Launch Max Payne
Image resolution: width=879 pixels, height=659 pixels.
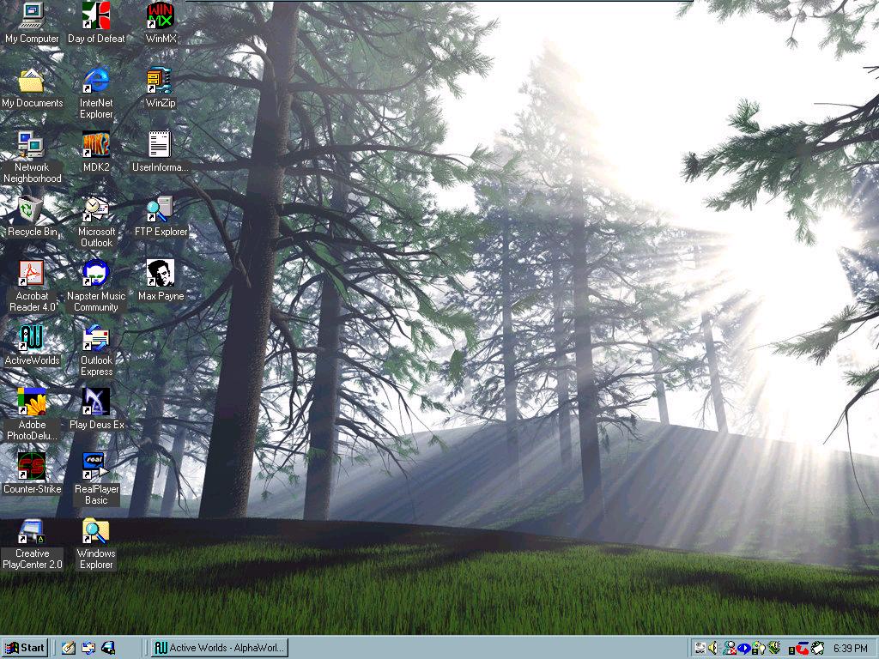[x=160, y=275]
